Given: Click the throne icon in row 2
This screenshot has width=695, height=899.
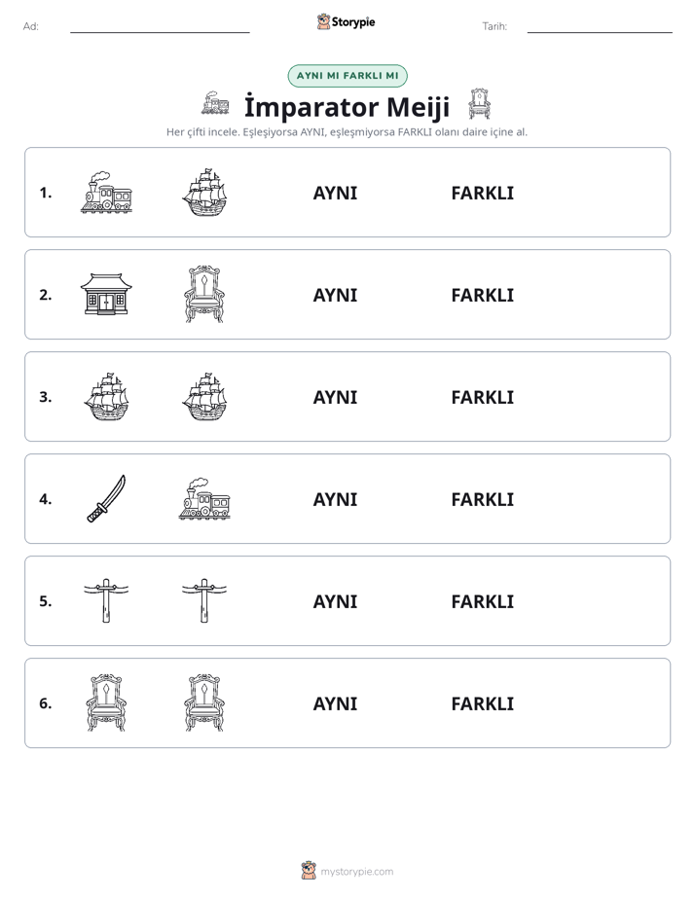Looking at the screenshot, I should (204, 294).
